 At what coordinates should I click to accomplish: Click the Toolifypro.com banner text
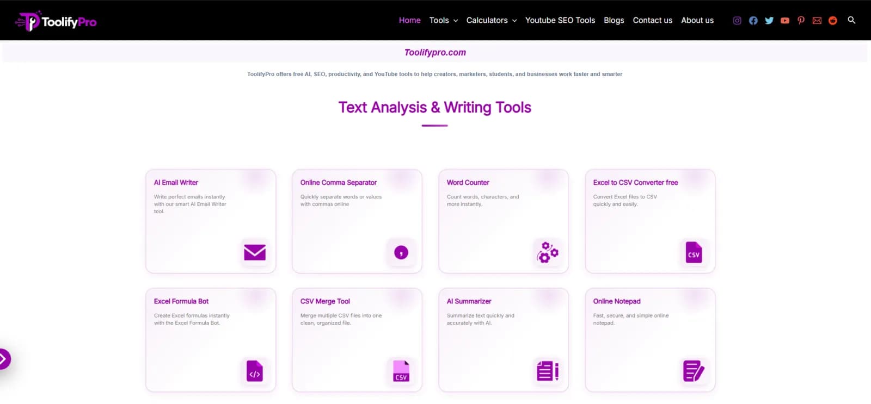[x=435, y=53]
